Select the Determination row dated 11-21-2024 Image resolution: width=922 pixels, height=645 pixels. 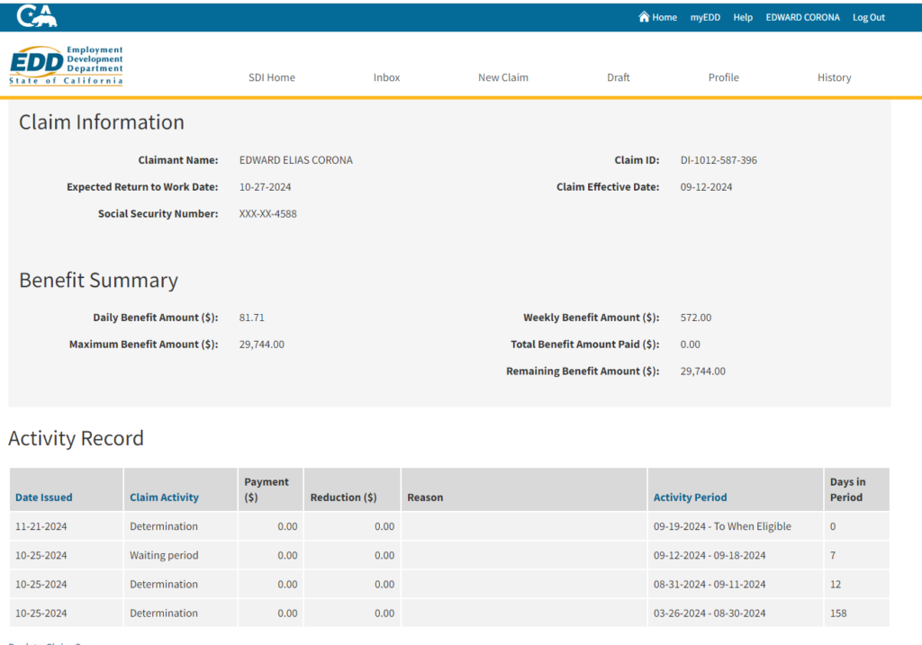point(164,526)
